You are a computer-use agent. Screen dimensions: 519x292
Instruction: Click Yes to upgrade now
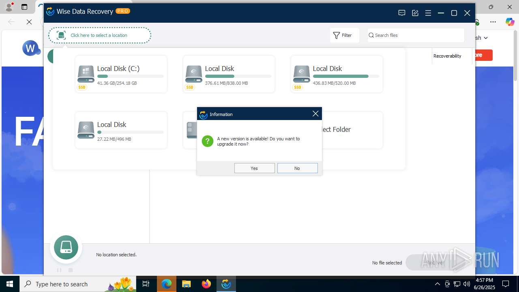pos(254,168)
